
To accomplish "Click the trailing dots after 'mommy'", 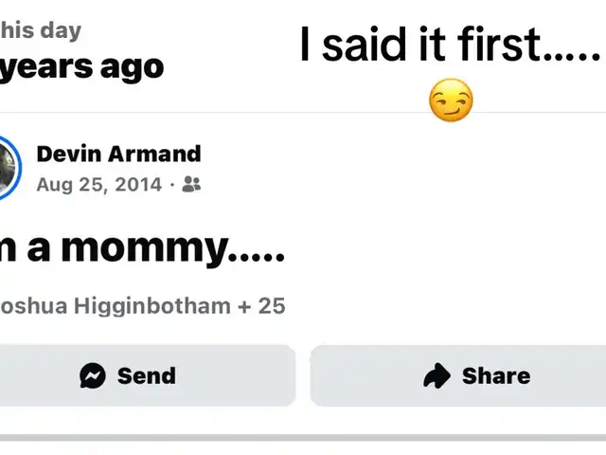I will pyautogui.click(x=258, y=258).
